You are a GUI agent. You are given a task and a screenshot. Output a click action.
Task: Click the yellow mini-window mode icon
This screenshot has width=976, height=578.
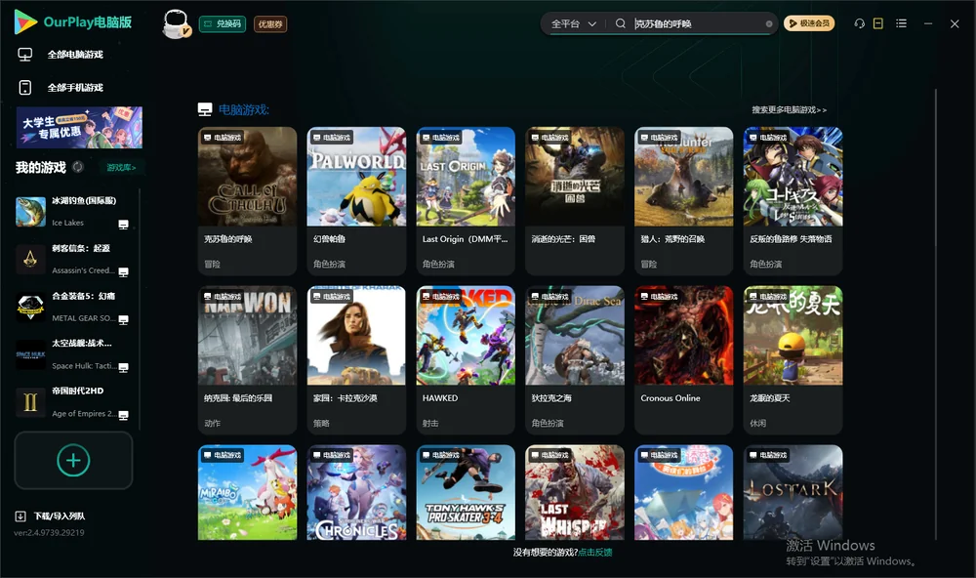point(878,23)
